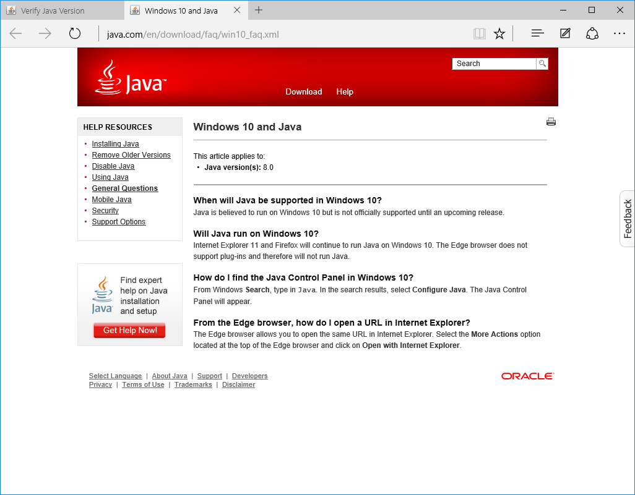Toggle reading view in the browser toolbar
This screenshot has width=635, height=495.
pyautogui.click(x=480, y=33)
